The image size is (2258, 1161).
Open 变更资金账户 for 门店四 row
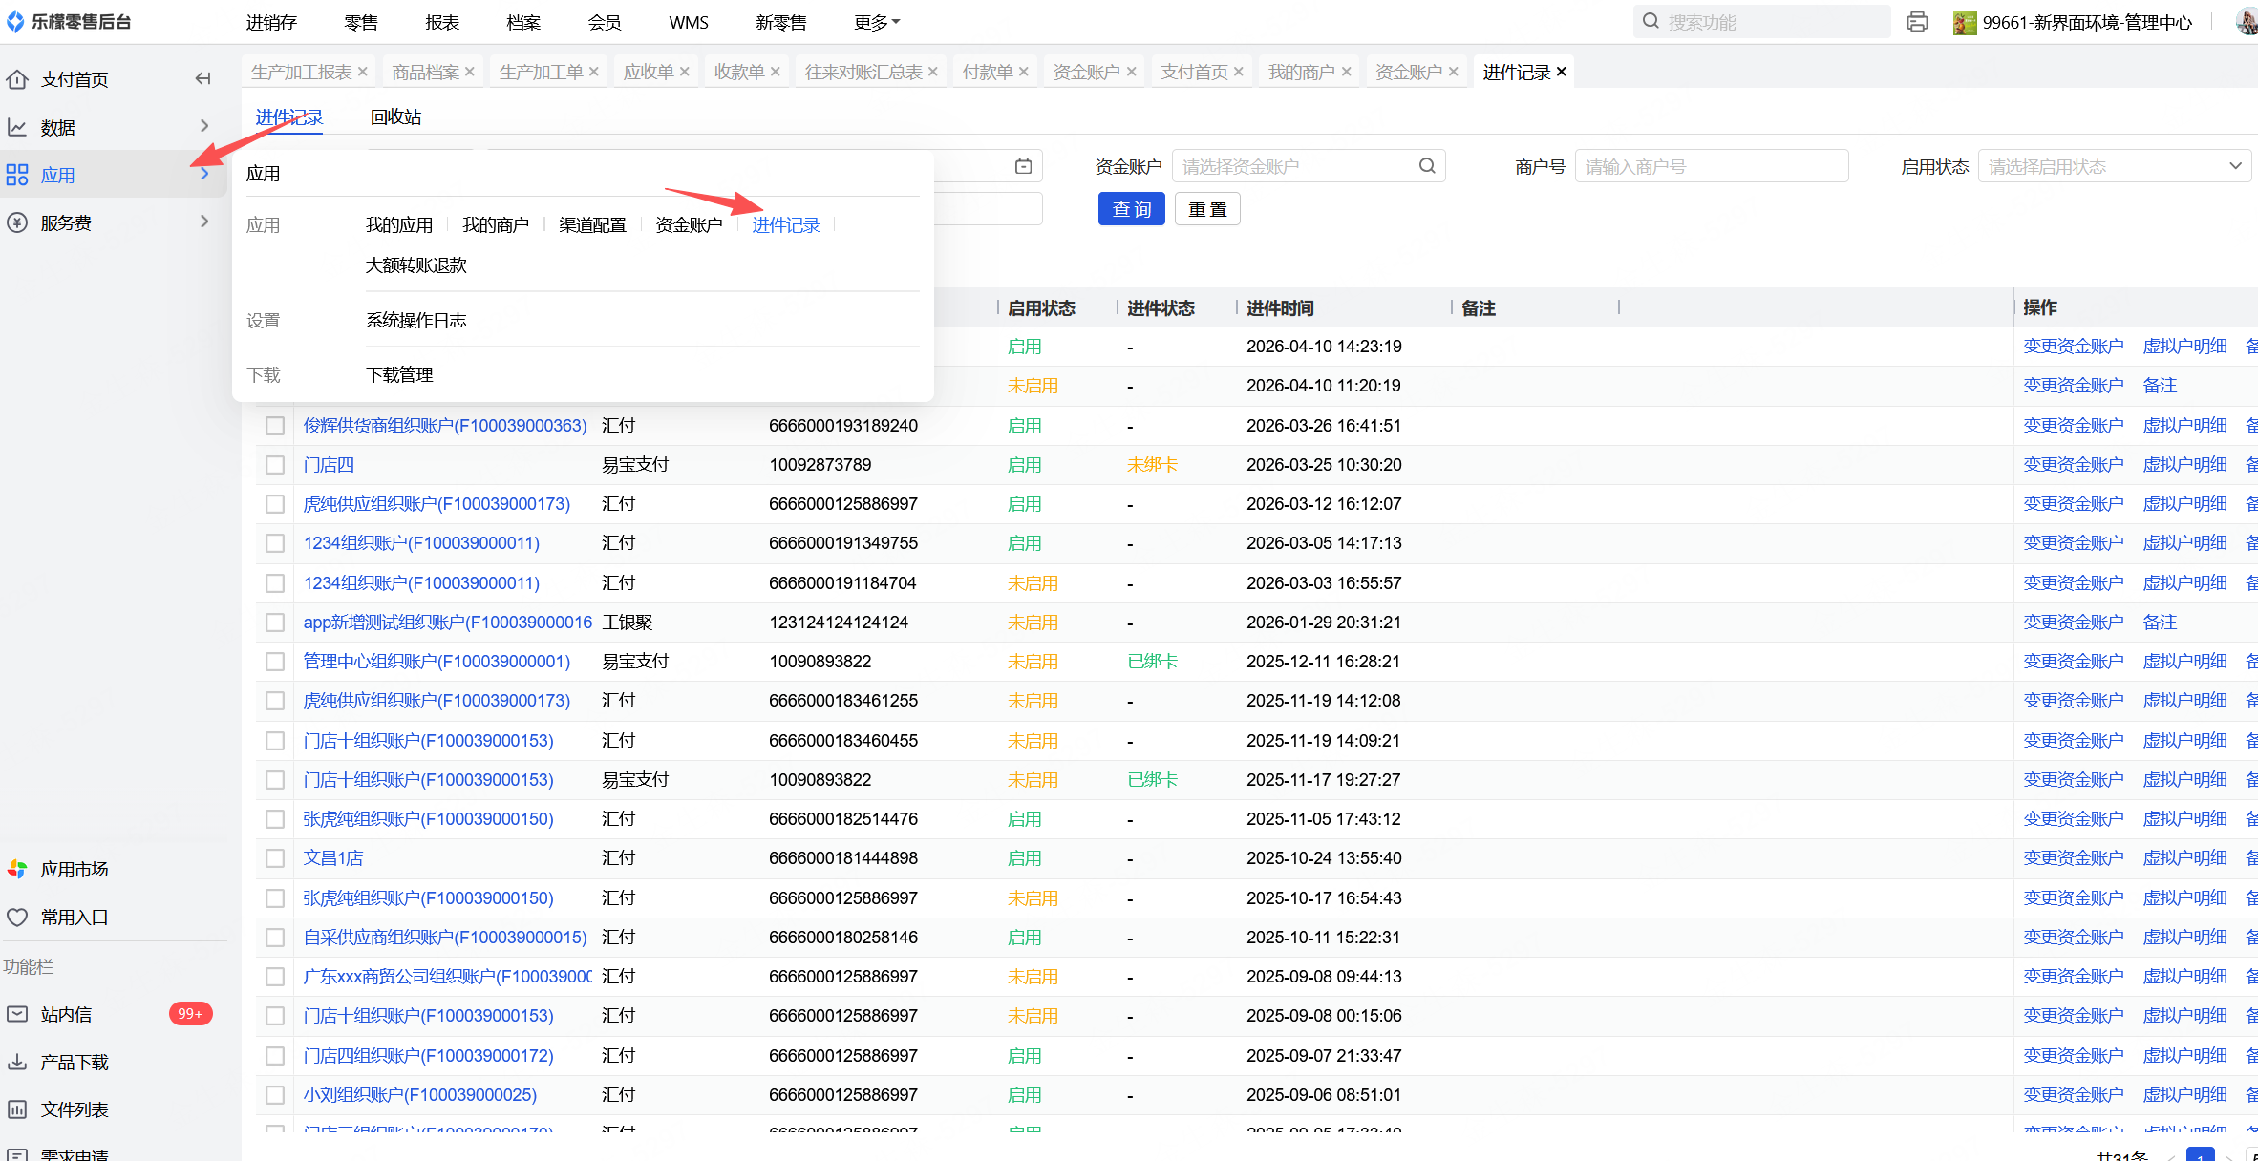[x=2073, y=465]
